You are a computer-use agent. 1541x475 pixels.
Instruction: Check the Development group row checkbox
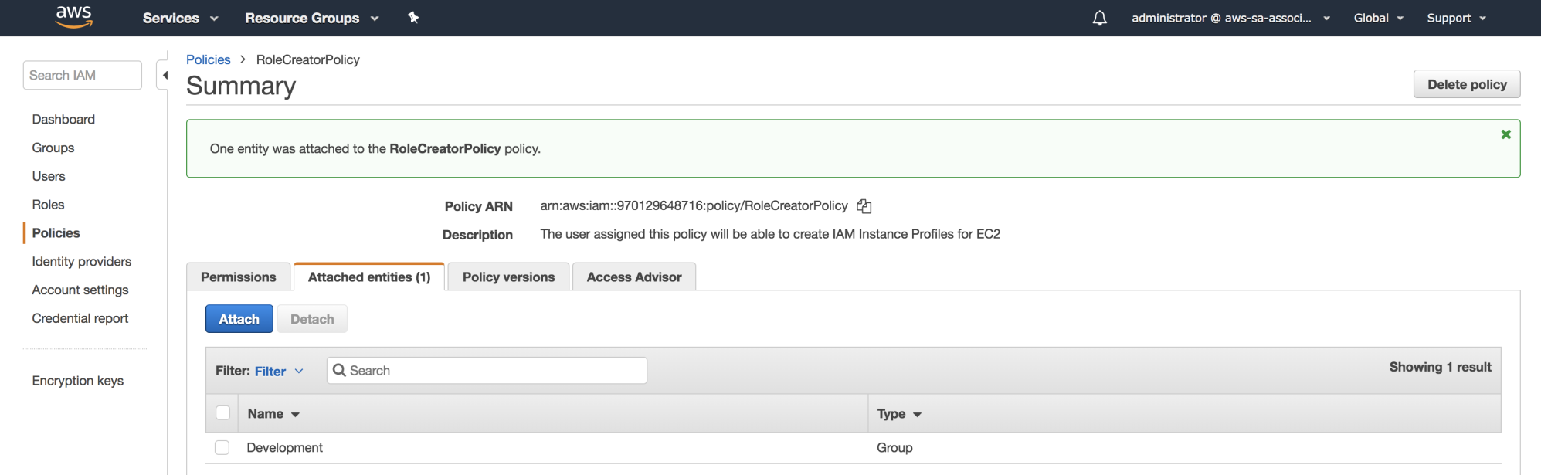pos(222,447)
